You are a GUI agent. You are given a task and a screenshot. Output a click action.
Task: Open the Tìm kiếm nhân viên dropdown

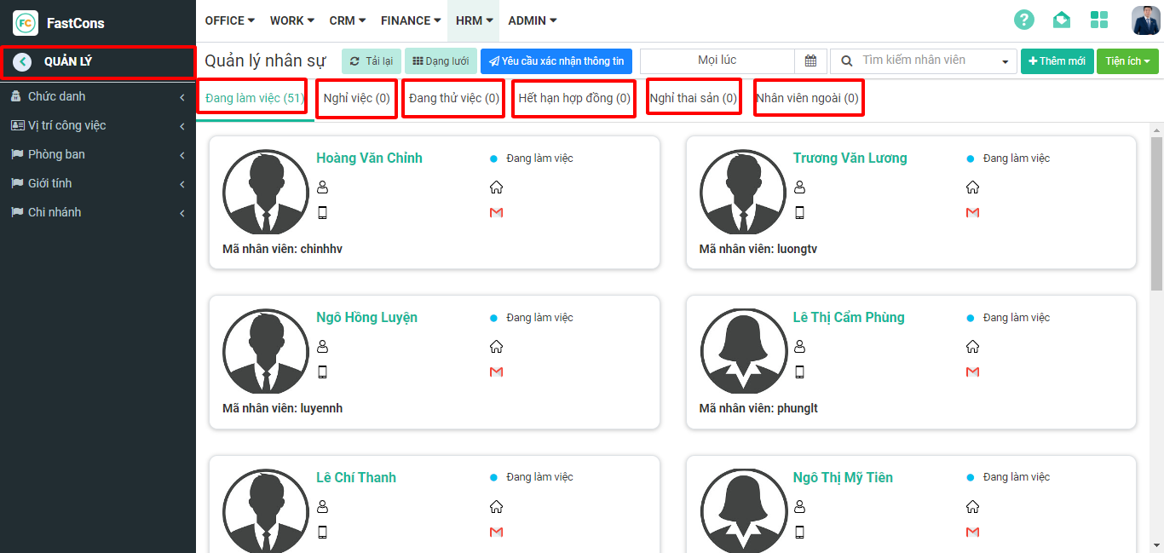[x=923, y=61]
